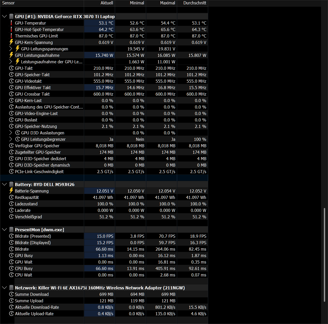Select the GPU-Temperatur sensor row
Viewport: 328px width, 324px height.
[x=104, y=23]
